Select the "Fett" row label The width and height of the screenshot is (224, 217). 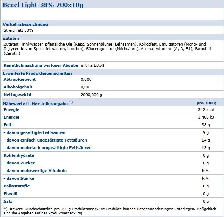pyautogui.click(x=8, y=125)
